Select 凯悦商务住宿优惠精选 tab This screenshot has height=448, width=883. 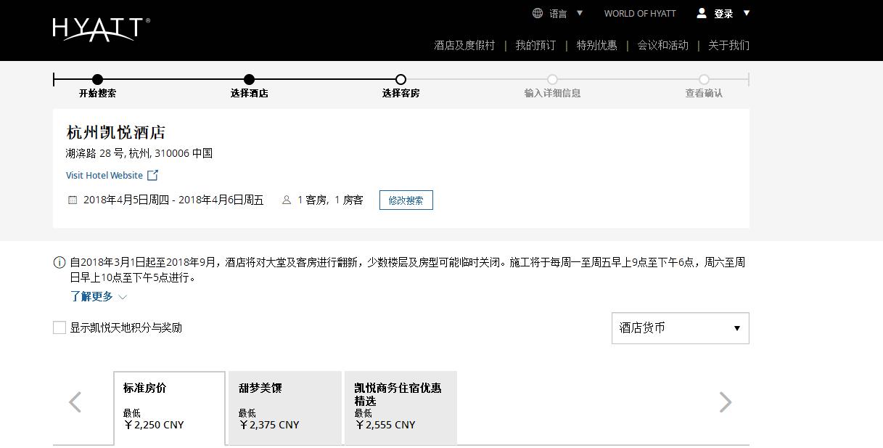tap(401, 408)
